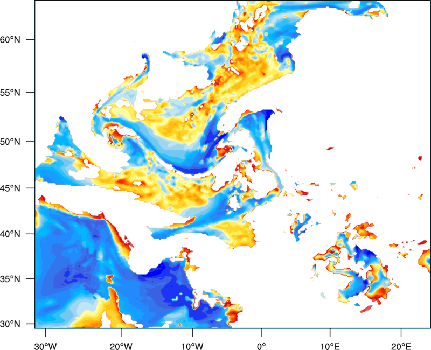The width and height of the screenshot is (431, 350).
Task: Click the 50°N axis label
Action: point(10,142)
